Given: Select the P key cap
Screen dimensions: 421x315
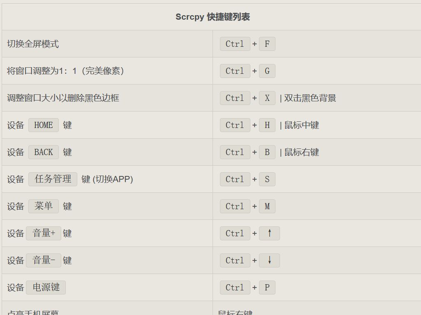Looking at the screenshot, I should click(x=267, y=288).
